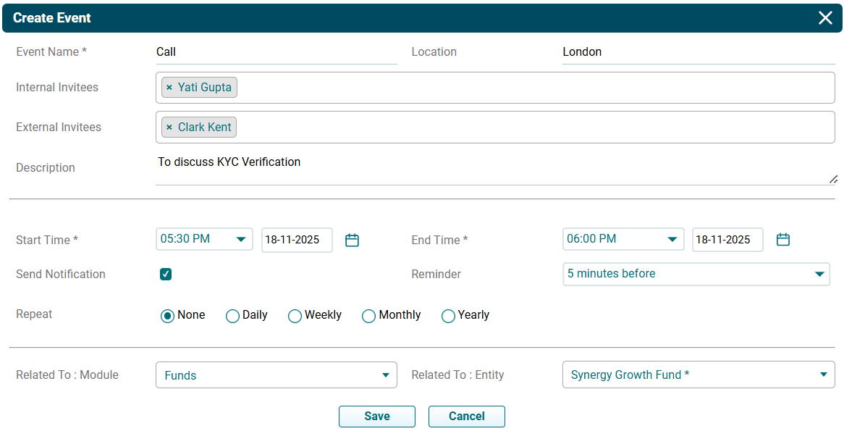Close the Create Event dialog
This screenshot has height=439, width=844.
[825, 18]
